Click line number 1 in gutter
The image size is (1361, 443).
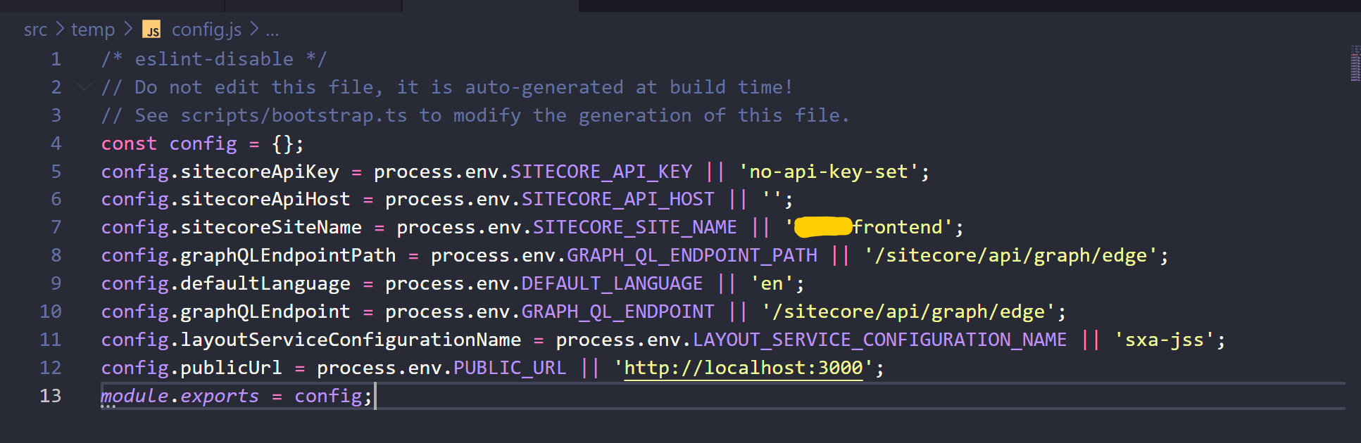(x=56, y=59)
